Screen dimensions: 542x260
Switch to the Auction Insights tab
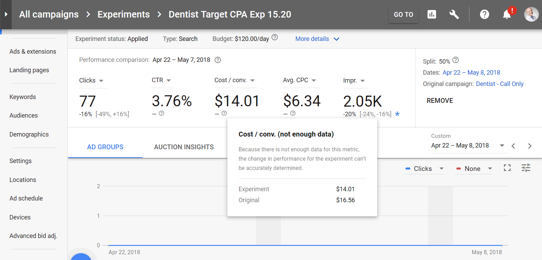tap(184, 147)
